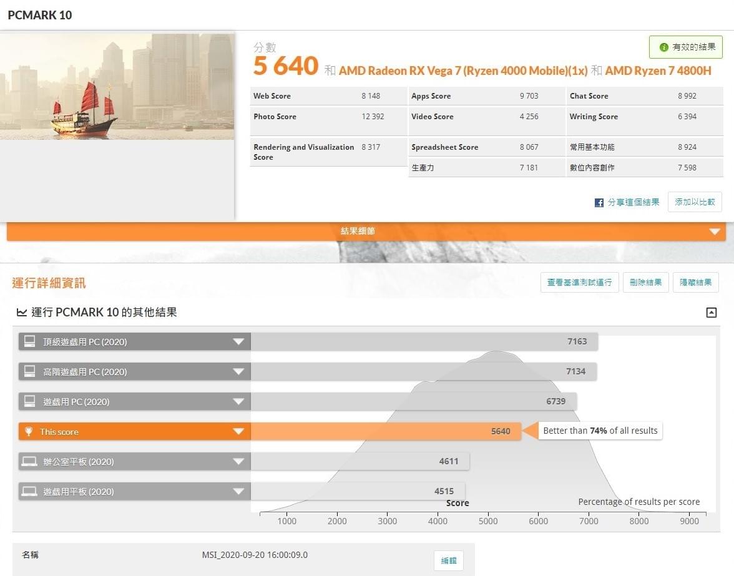734x576 pixels.
Task: Click the 5000 tick label on the score axis
Action: pyautogui.click(x=488, y=521)
